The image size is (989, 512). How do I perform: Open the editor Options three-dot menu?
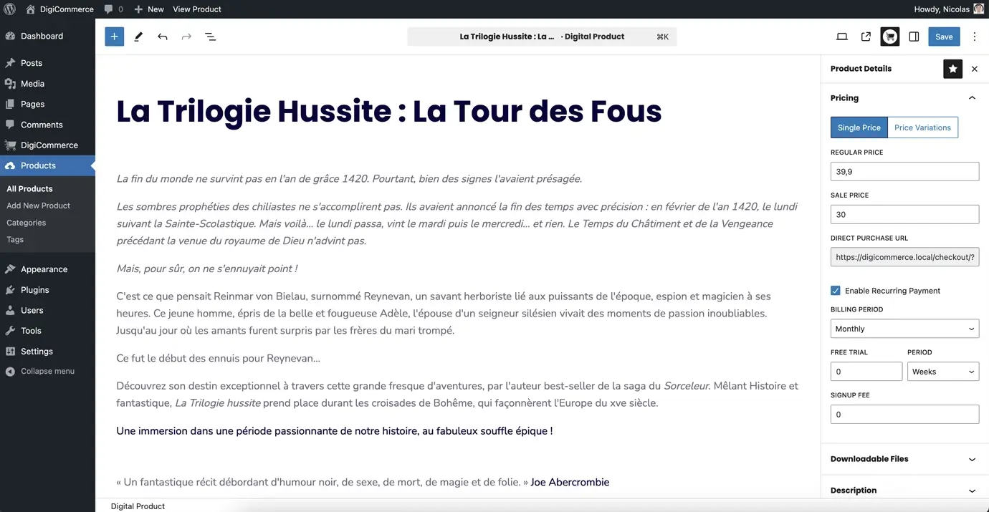974,37
